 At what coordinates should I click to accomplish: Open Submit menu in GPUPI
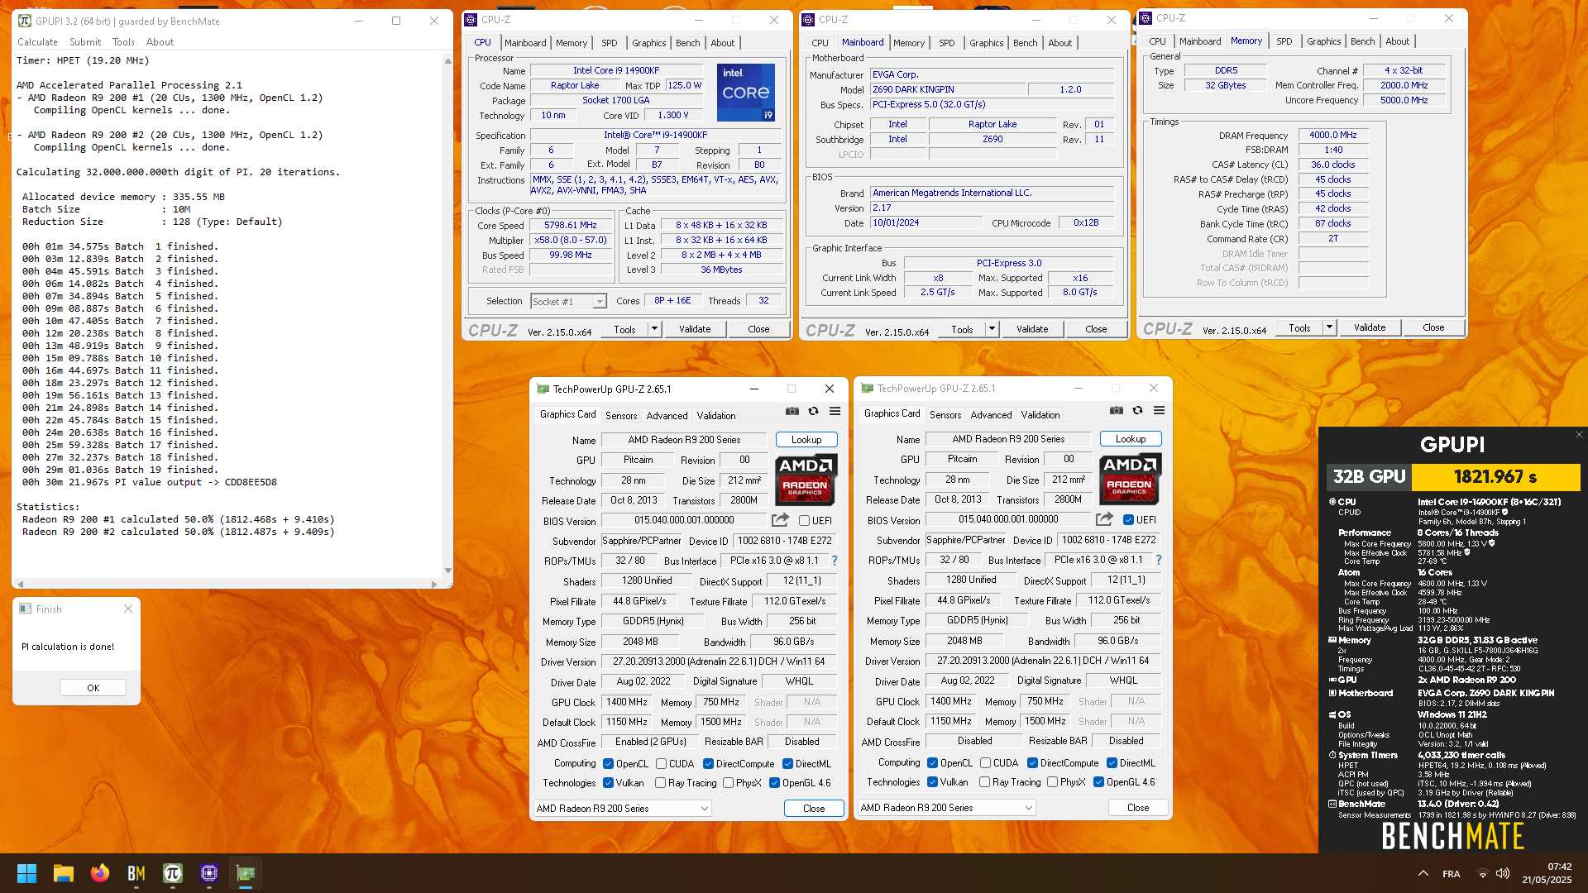coord(85,42)
